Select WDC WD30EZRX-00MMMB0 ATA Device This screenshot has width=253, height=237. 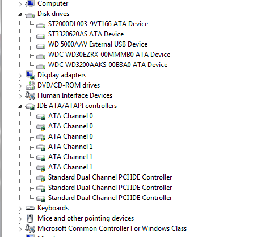click(x=109, y=55)
